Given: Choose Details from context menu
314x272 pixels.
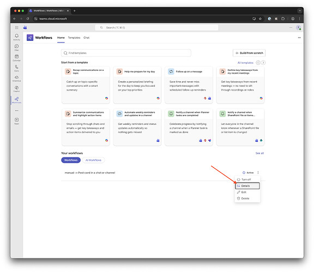Looking at the screenshot, I should [247, 186].
